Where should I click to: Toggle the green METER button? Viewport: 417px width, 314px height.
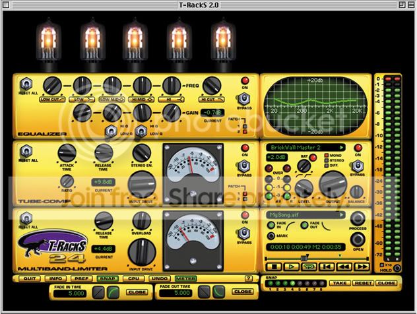coord(185,278)
